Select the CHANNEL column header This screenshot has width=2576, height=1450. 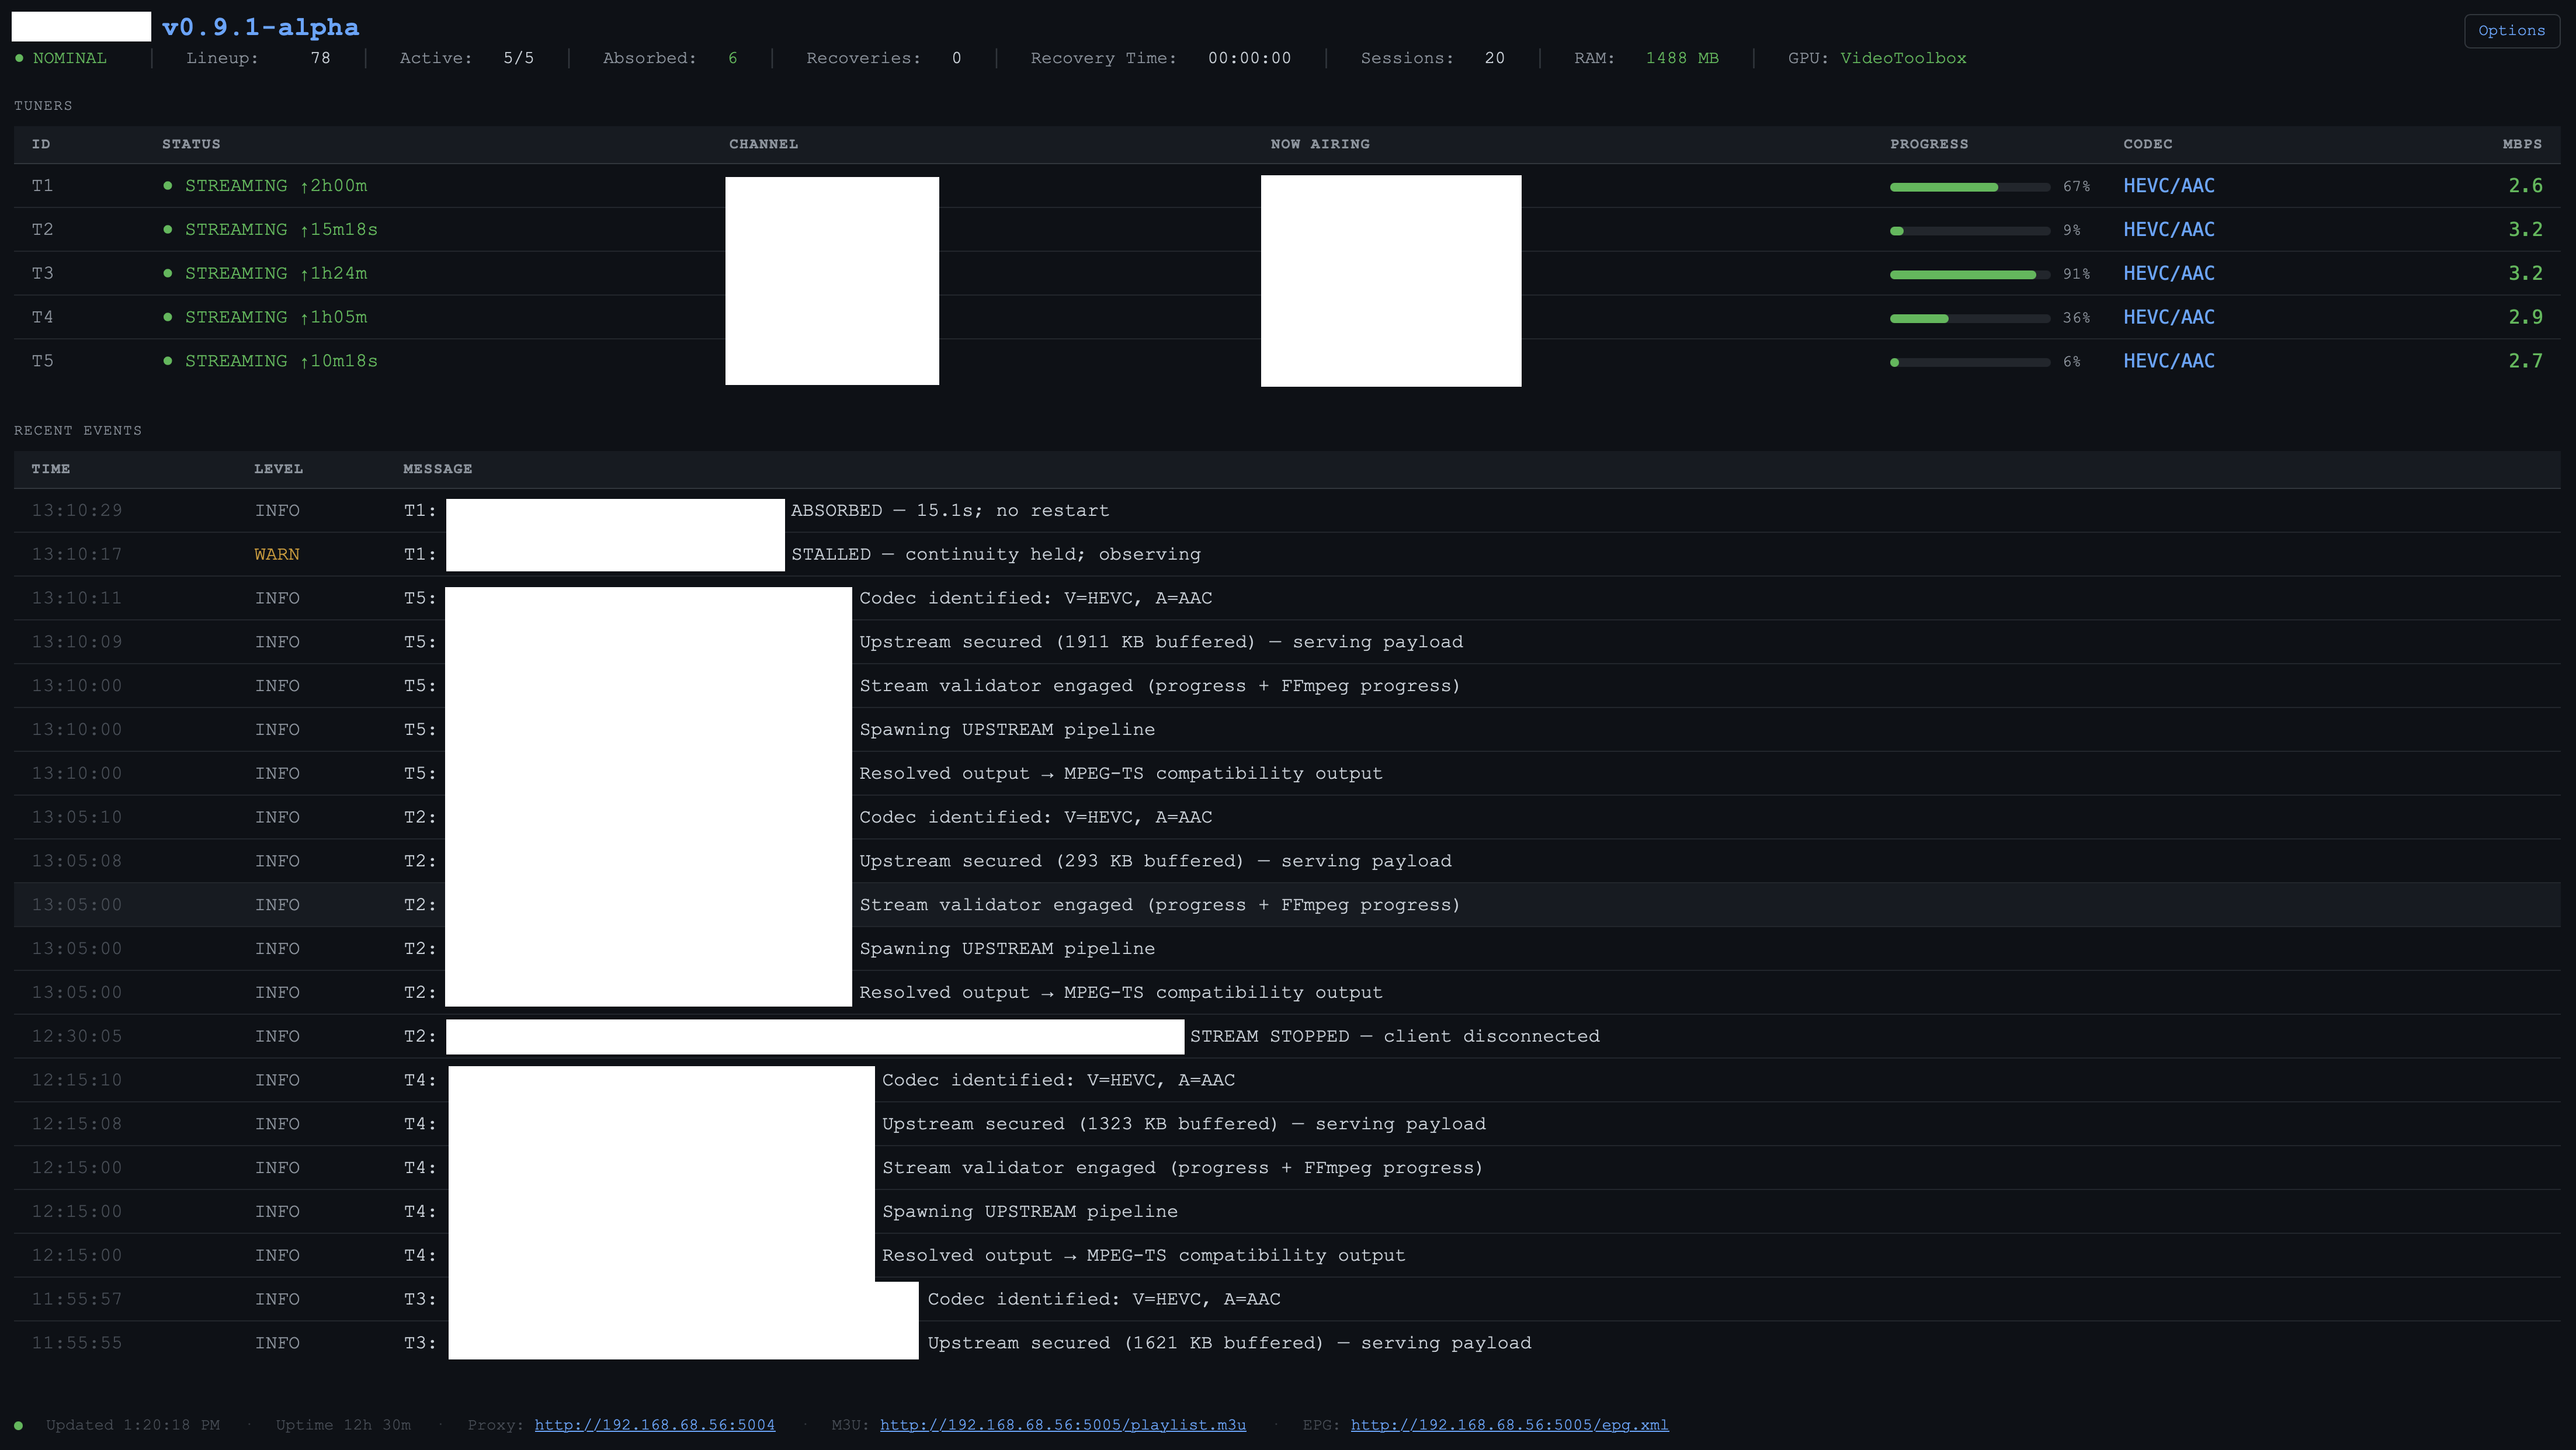coord(763,144)
